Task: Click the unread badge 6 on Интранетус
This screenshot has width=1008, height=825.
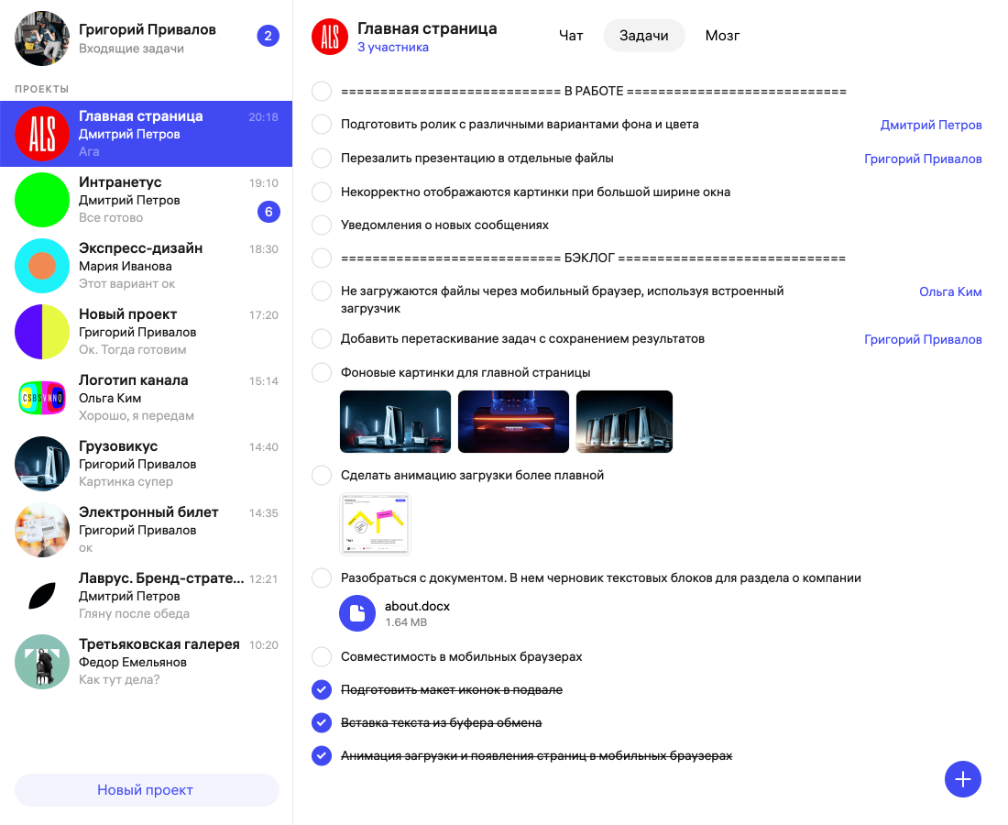Action: tap(268, 212)
